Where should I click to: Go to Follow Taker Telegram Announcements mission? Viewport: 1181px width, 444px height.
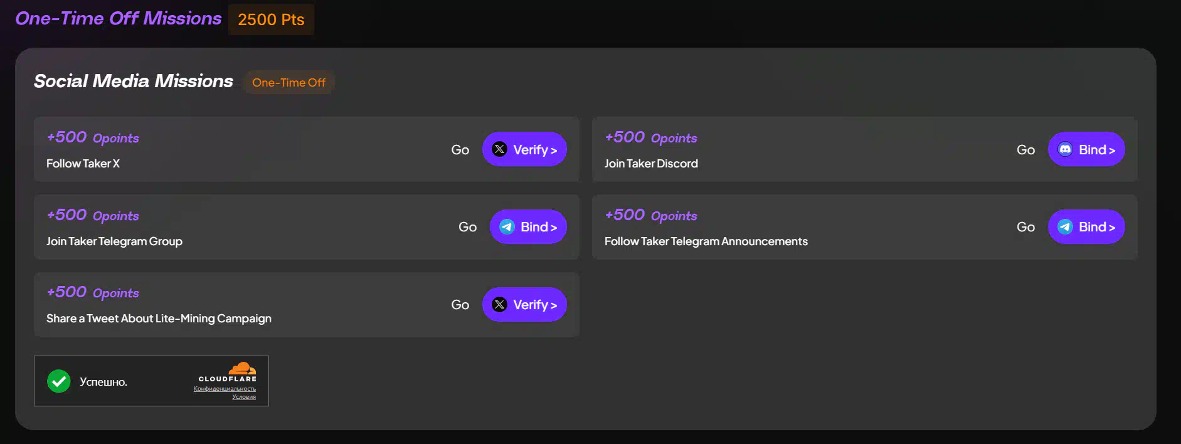[x=1025, y=227]
